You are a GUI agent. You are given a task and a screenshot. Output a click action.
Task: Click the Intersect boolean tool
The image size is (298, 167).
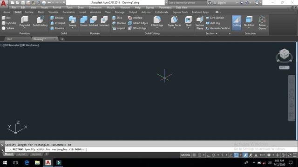(104, 21)
